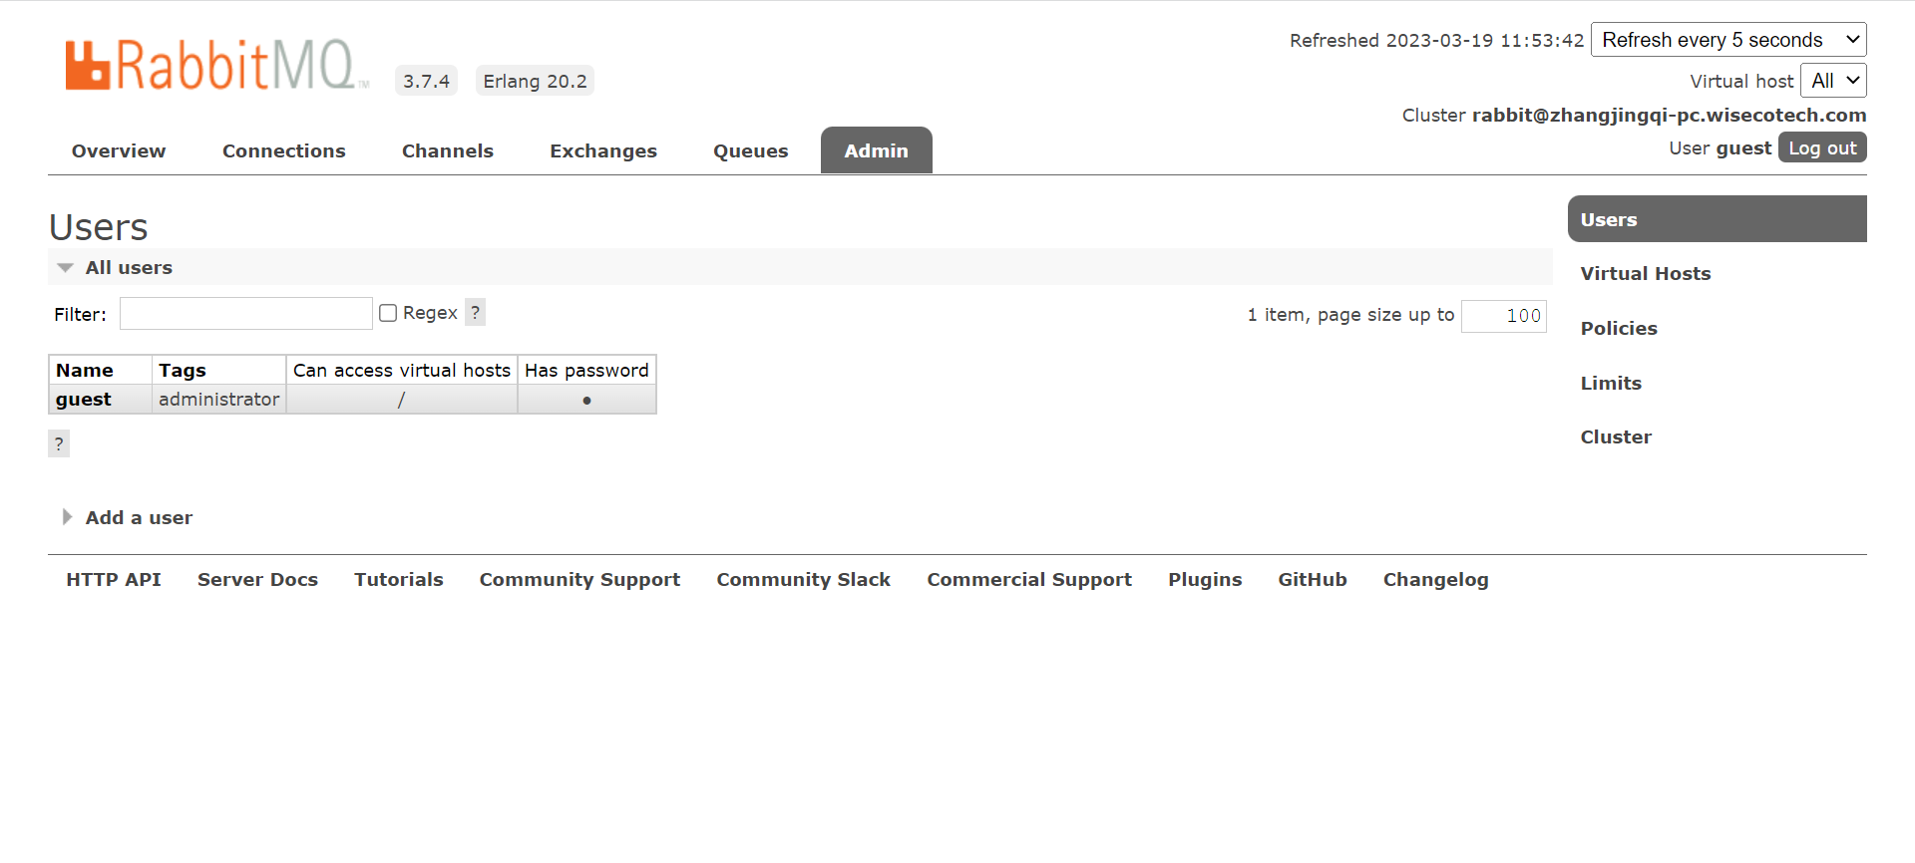Open Virtual Hosts in the sidebar
Viewport: 1915px width, 863px height.
click(1646, 273)
